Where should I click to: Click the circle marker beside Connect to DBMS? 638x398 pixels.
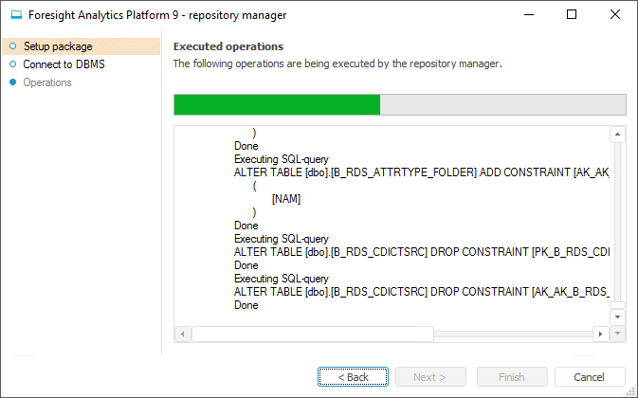coord(13,64)
